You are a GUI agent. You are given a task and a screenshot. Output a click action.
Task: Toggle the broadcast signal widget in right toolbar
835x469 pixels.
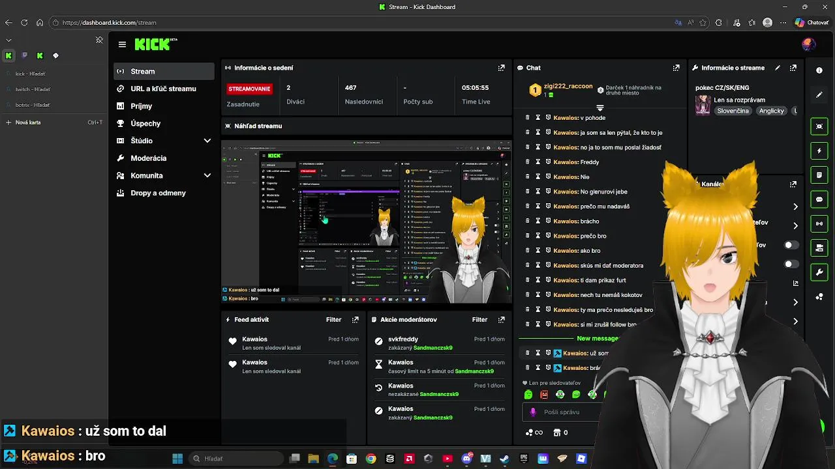coord(819,223)
